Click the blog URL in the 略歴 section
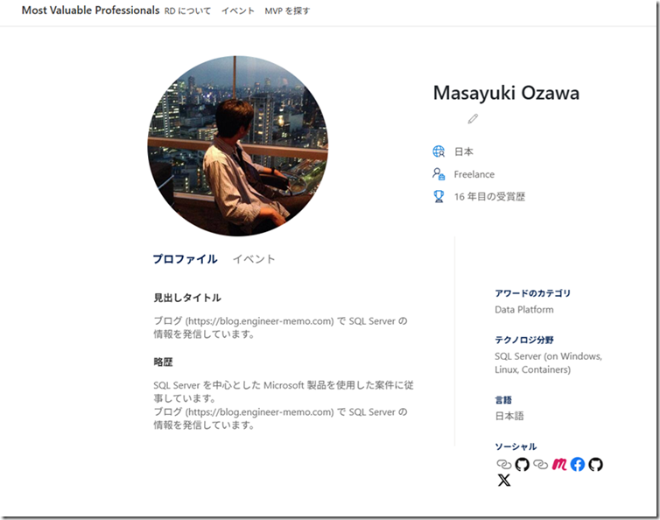The width and height of the screenshot is (660, 520). 260,412
